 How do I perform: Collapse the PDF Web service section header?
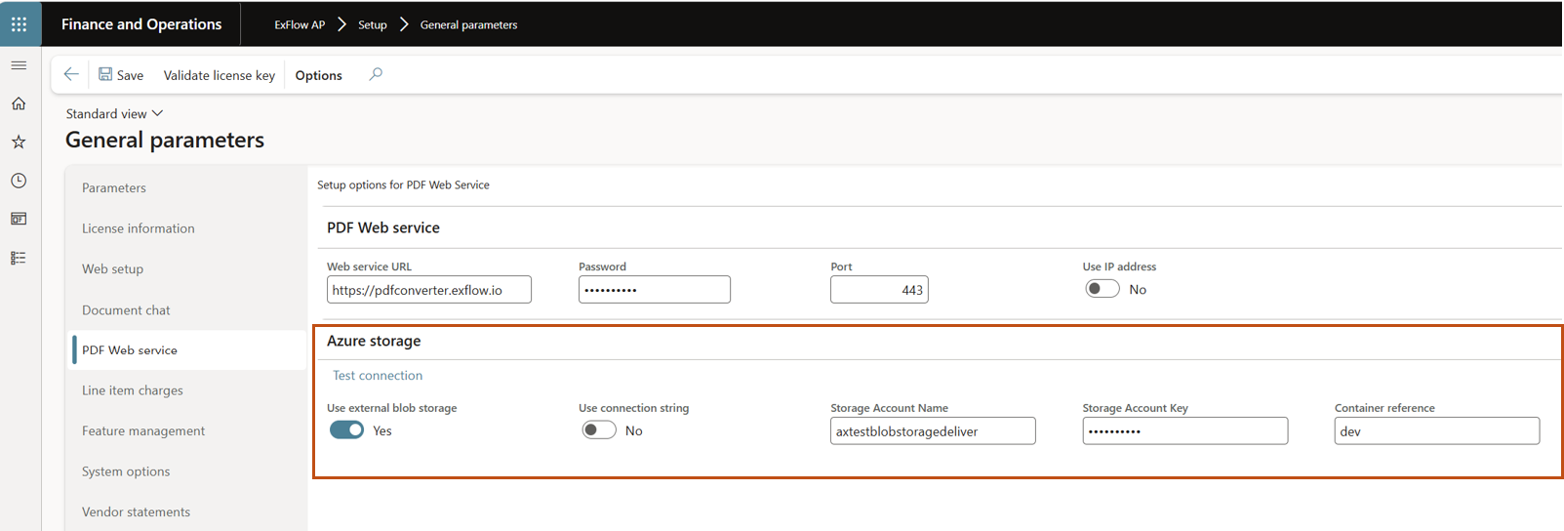[x=382, y=227]
